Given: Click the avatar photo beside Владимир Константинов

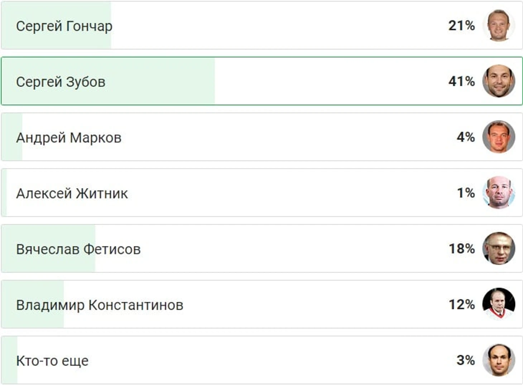Looking at the screenshot, I should coord(499,304).
